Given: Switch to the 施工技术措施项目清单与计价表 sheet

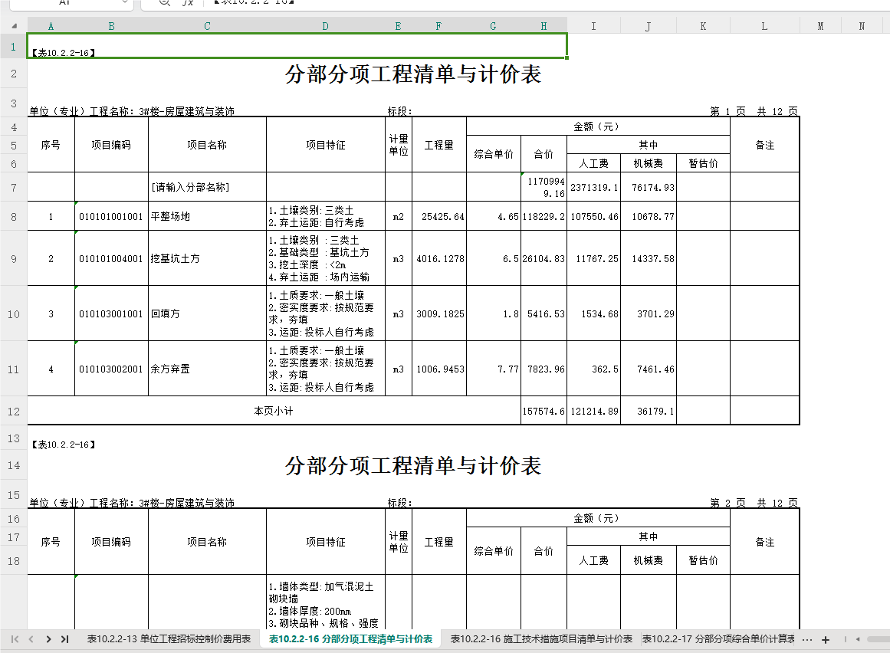Looking at the screenshot, I should [x=541, y=638].
